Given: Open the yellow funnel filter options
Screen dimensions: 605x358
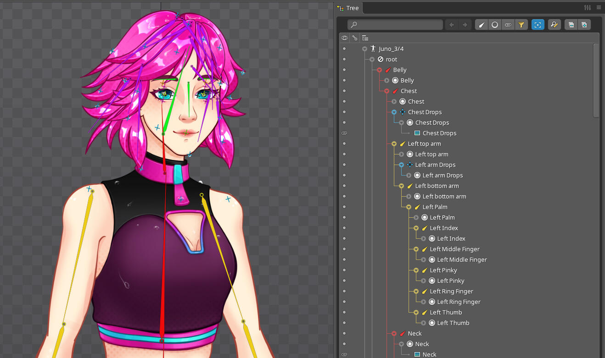Looking at the screenshot, I should click(521, 25).
